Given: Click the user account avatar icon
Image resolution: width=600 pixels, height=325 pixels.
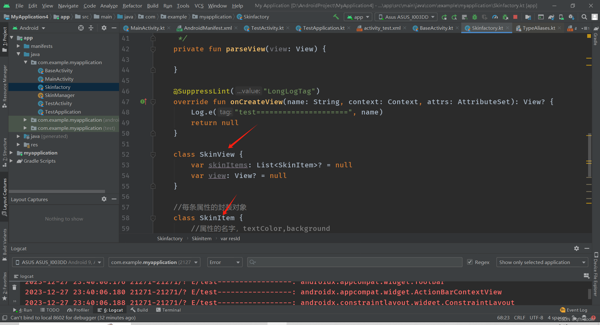Looking at the screenshot, I should (595, 17).
